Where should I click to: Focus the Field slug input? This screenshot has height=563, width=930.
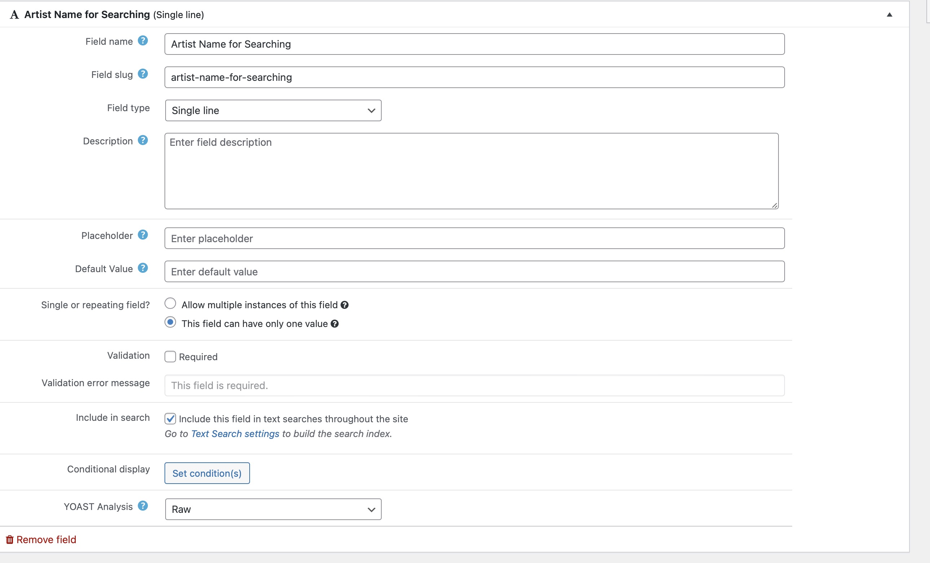point(475,77)
